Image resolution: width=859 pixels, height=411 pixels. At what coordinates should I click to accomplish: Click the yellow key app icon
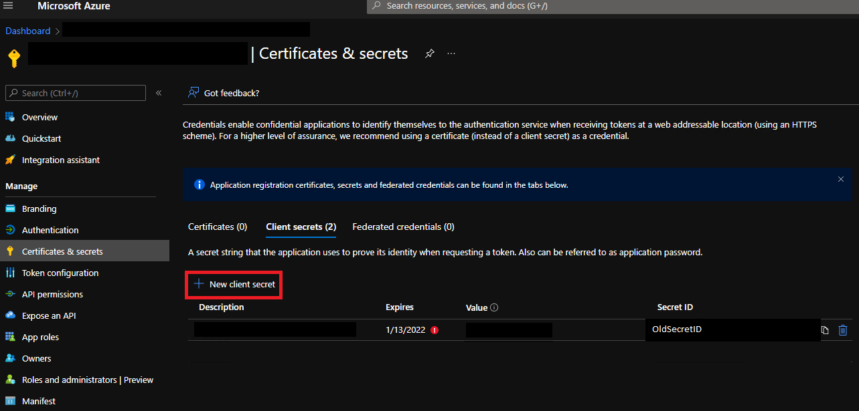[x=14, y=57]
